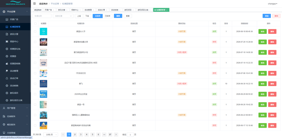Open sidebar item 优惠券 by its icon

tap(7, 56)
